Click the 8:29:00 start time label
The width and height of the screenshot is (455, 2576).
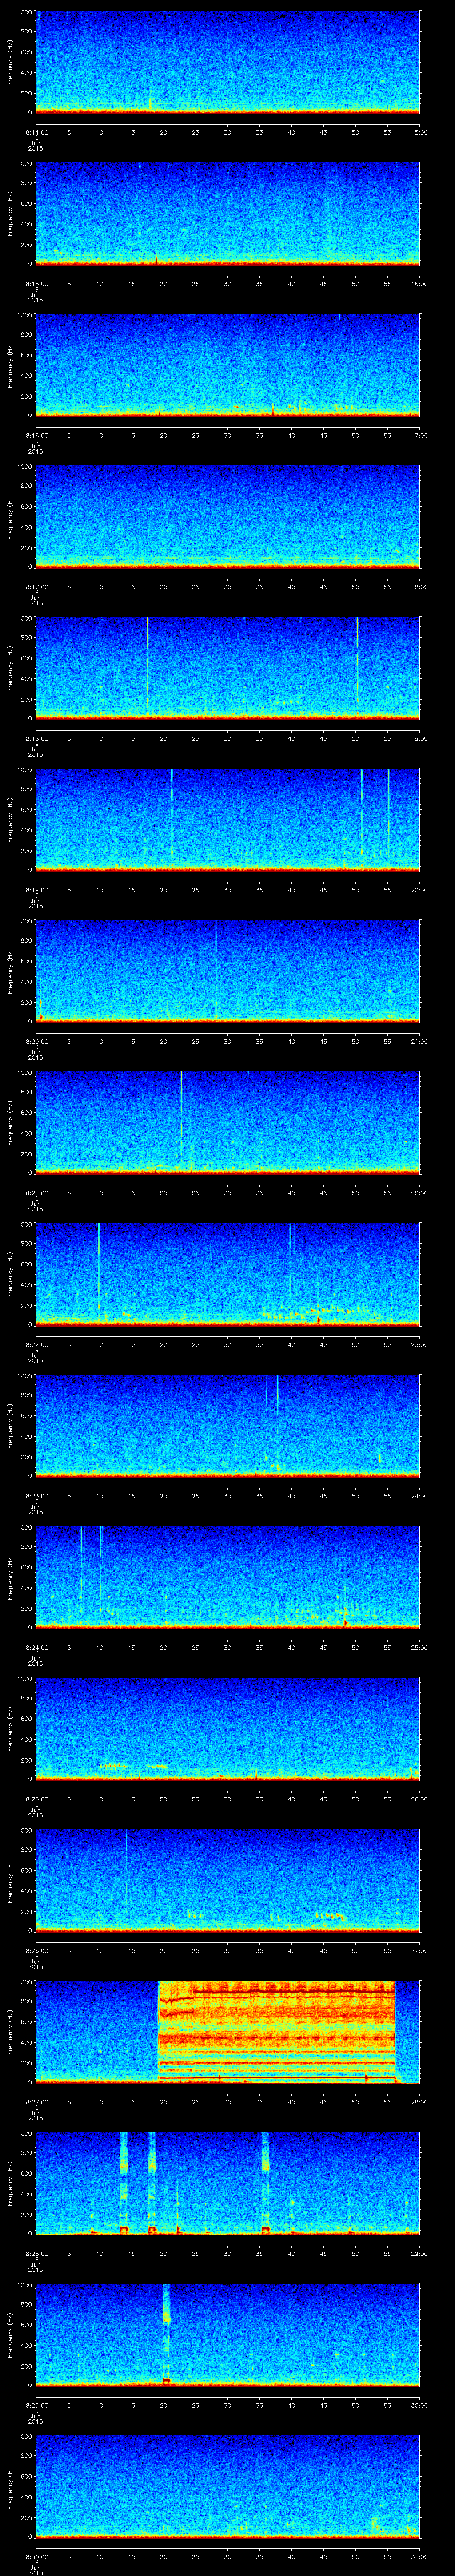tap(36, 2405)
